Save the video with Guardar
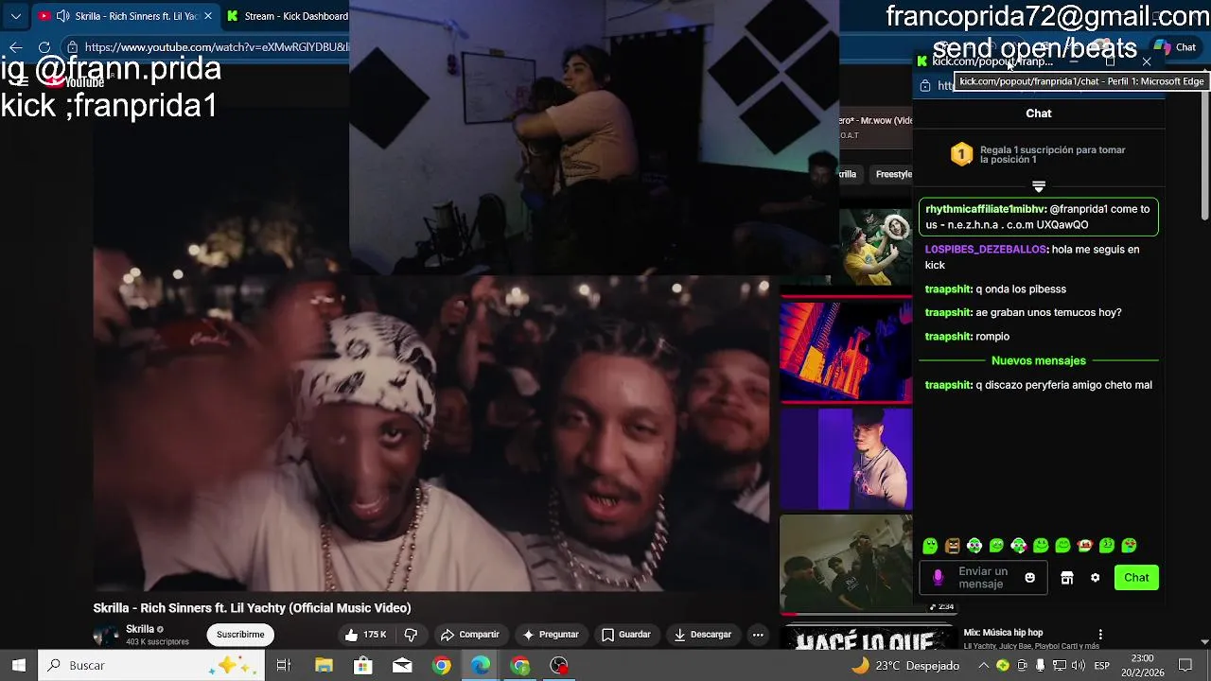 click(x=626, y=635)
